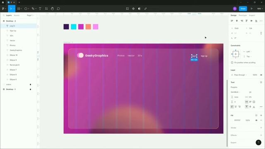The width and height of the screenshot is (265, 149).
Task: Select the Hand tool
Action: coord(53,9)
